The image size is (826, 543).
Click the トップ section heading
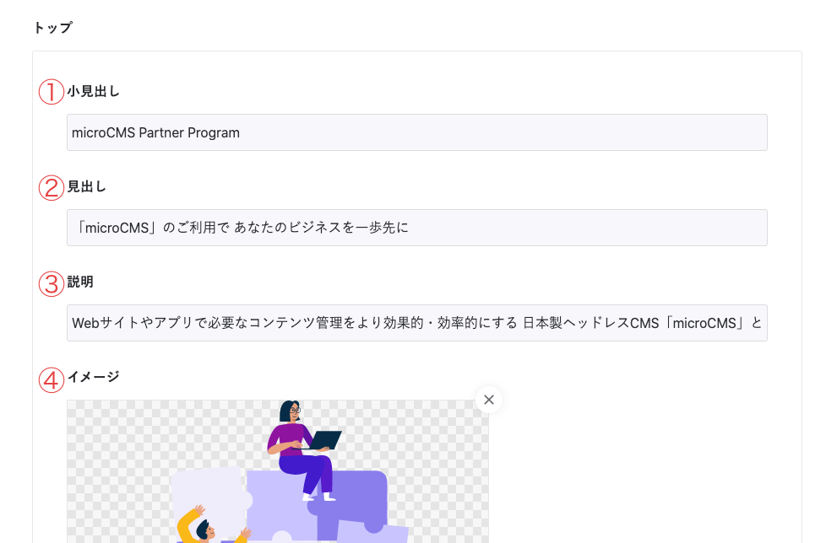coord(52,28)
